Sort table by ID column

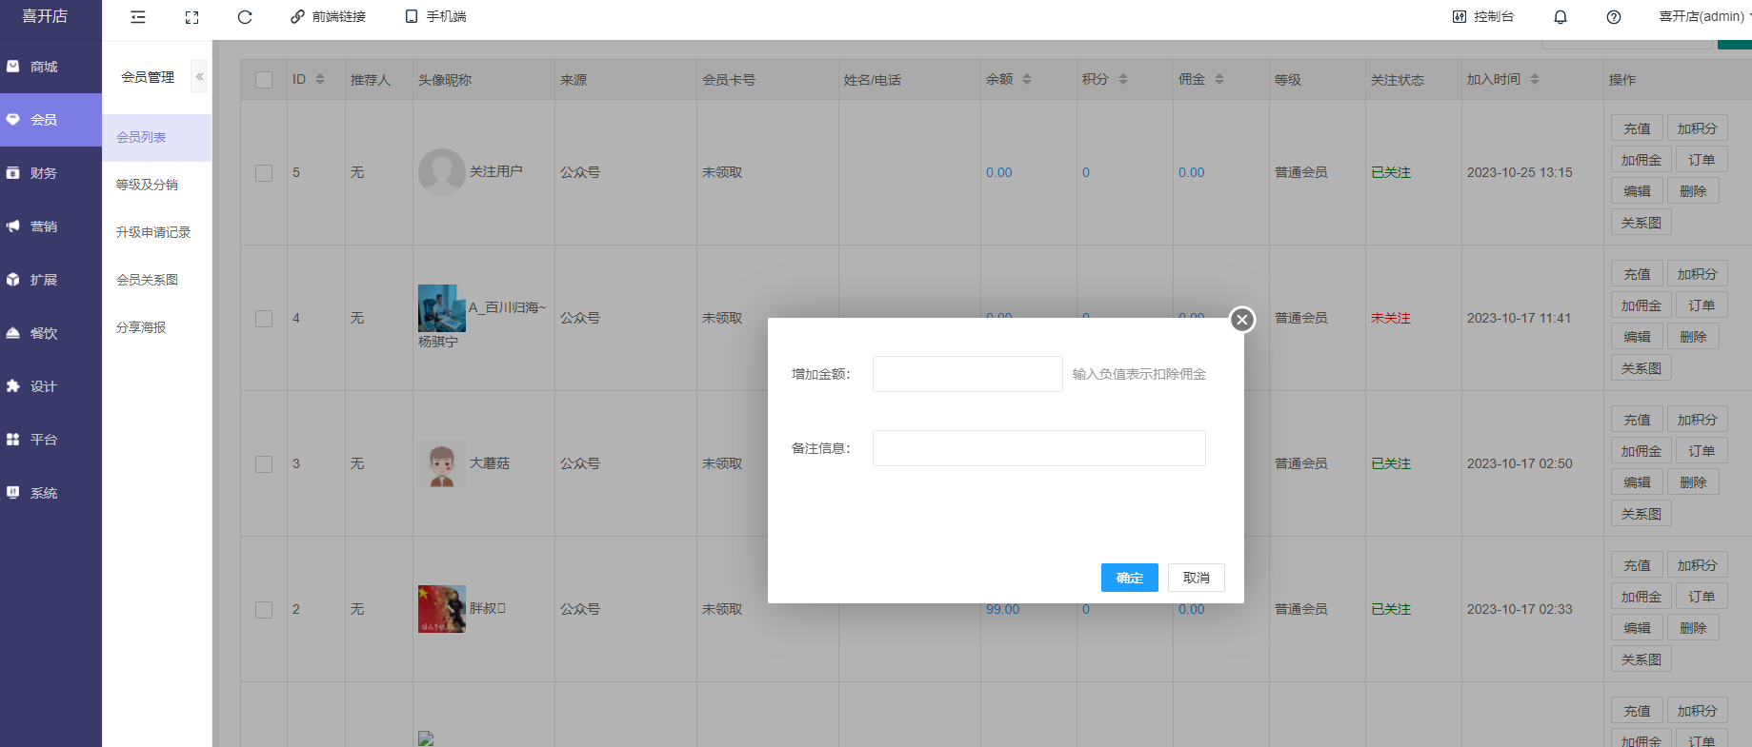pos(320,80)
